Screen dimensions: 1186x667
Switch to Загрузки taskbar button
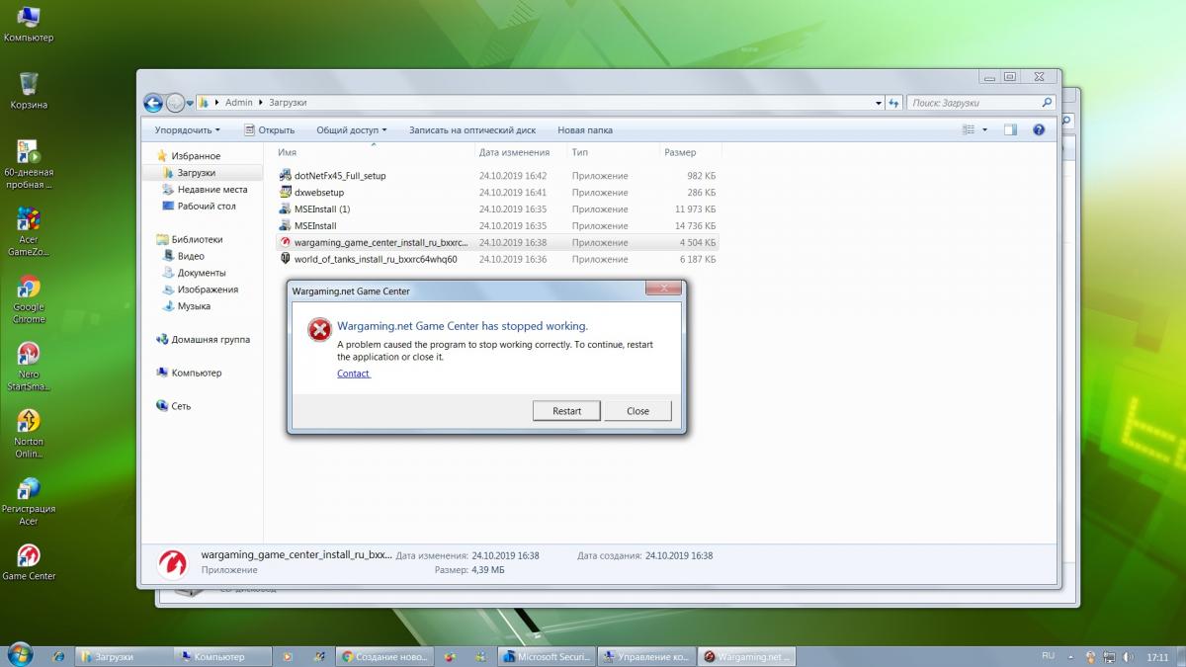click(x=122, y=656)
